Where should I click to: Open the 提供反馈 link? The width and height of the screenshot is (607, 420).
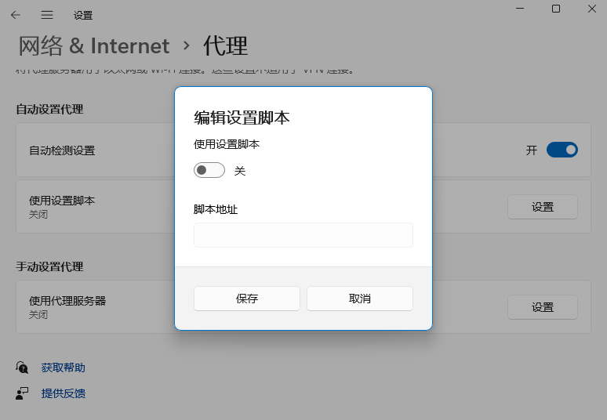click(64, 393)
